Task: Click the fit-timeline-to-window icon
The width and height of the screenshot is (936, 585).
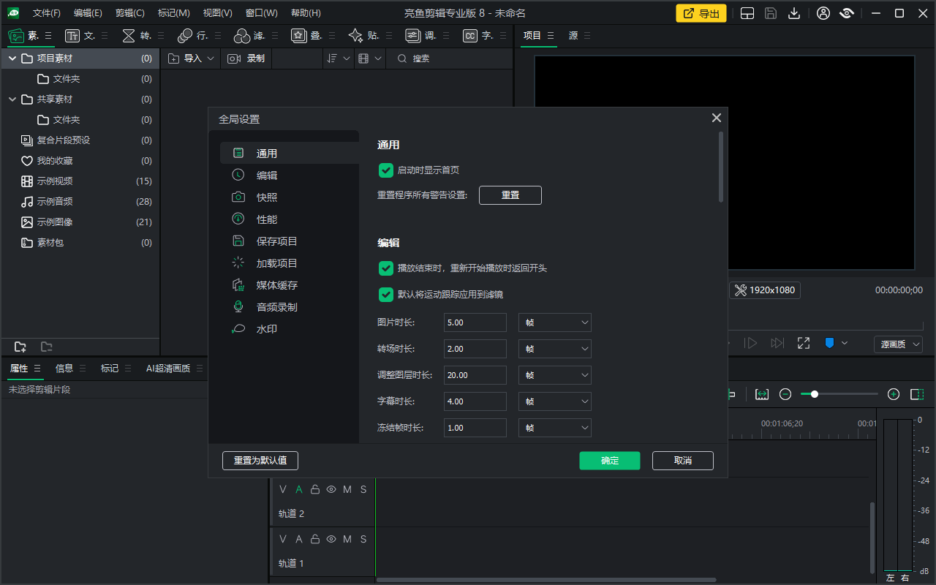Action: coord(762,394)
